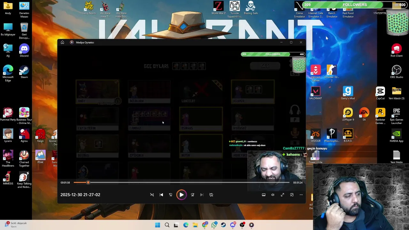Screen dimensions: 409x230
Task: Play the video in Medya Oynatıcı
Action: click(181, 195)
